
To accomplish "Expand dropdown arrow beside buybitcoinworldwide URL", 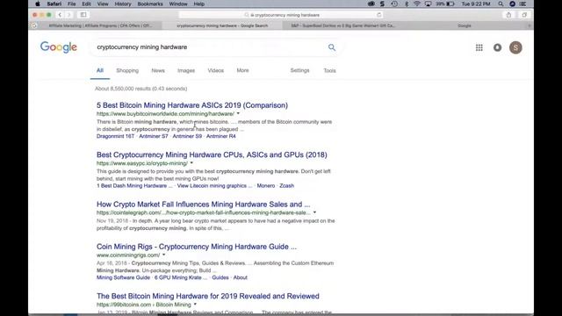I will tap(238, 113).
